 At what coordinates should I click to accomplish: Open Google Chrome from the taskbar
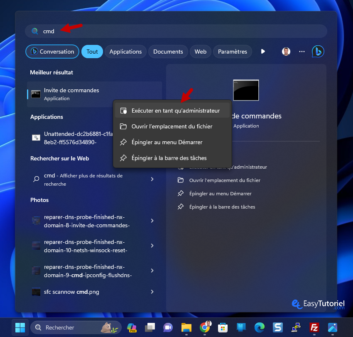coord(205,327)
